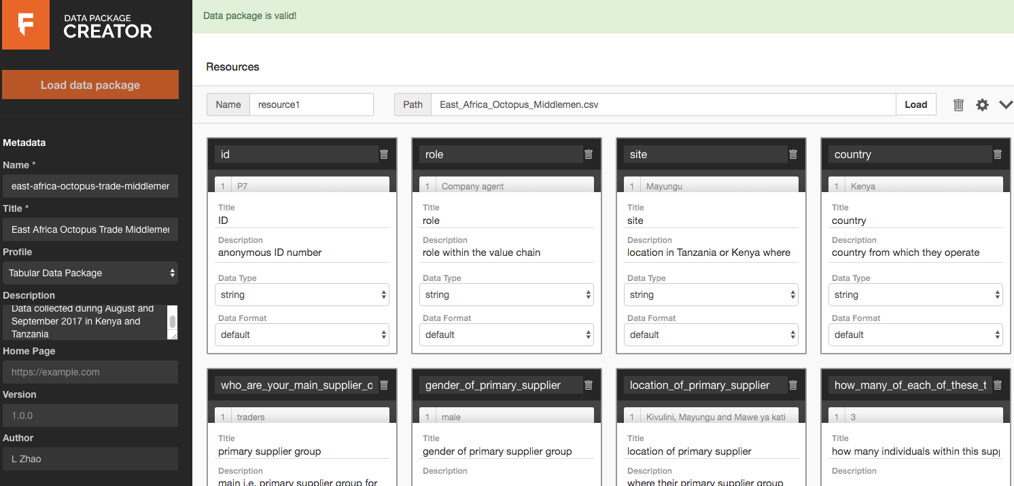Click the Version input field
This screenshot has width=1014, height=486.
pyautogui.click(x=90, y=415)
